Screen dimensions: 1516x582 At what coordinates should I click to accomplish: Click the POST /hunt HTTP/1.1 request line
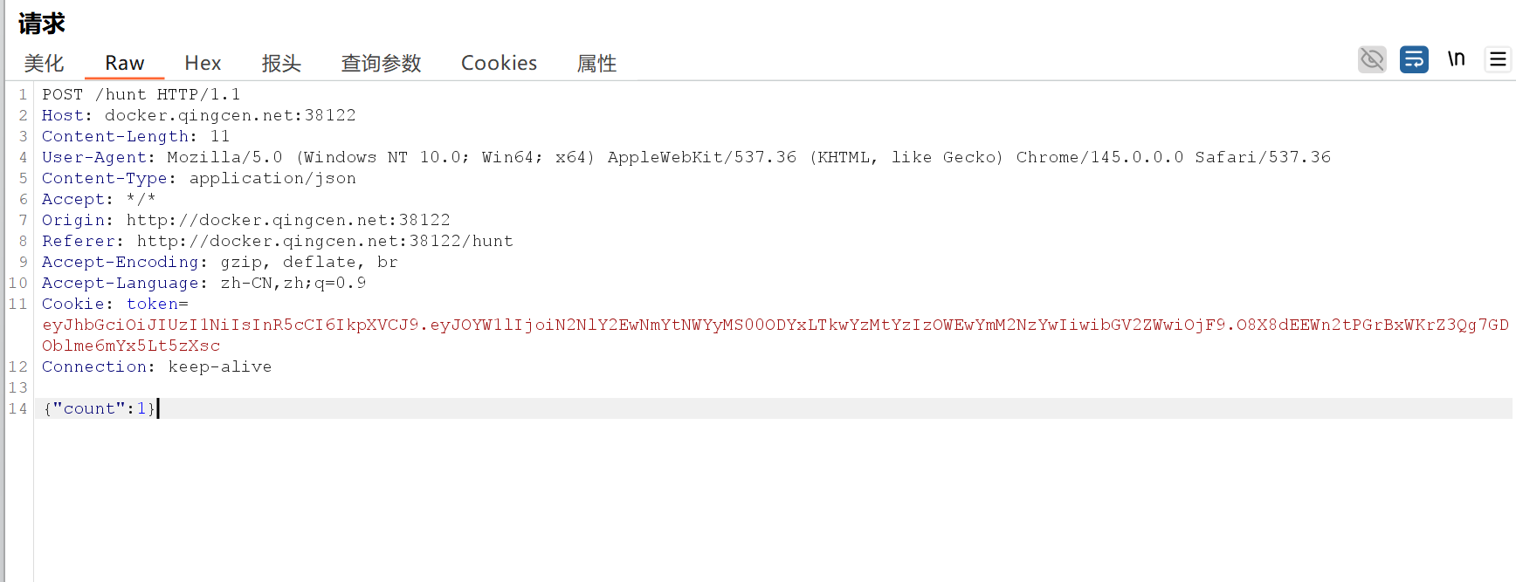tap(141, 94)
